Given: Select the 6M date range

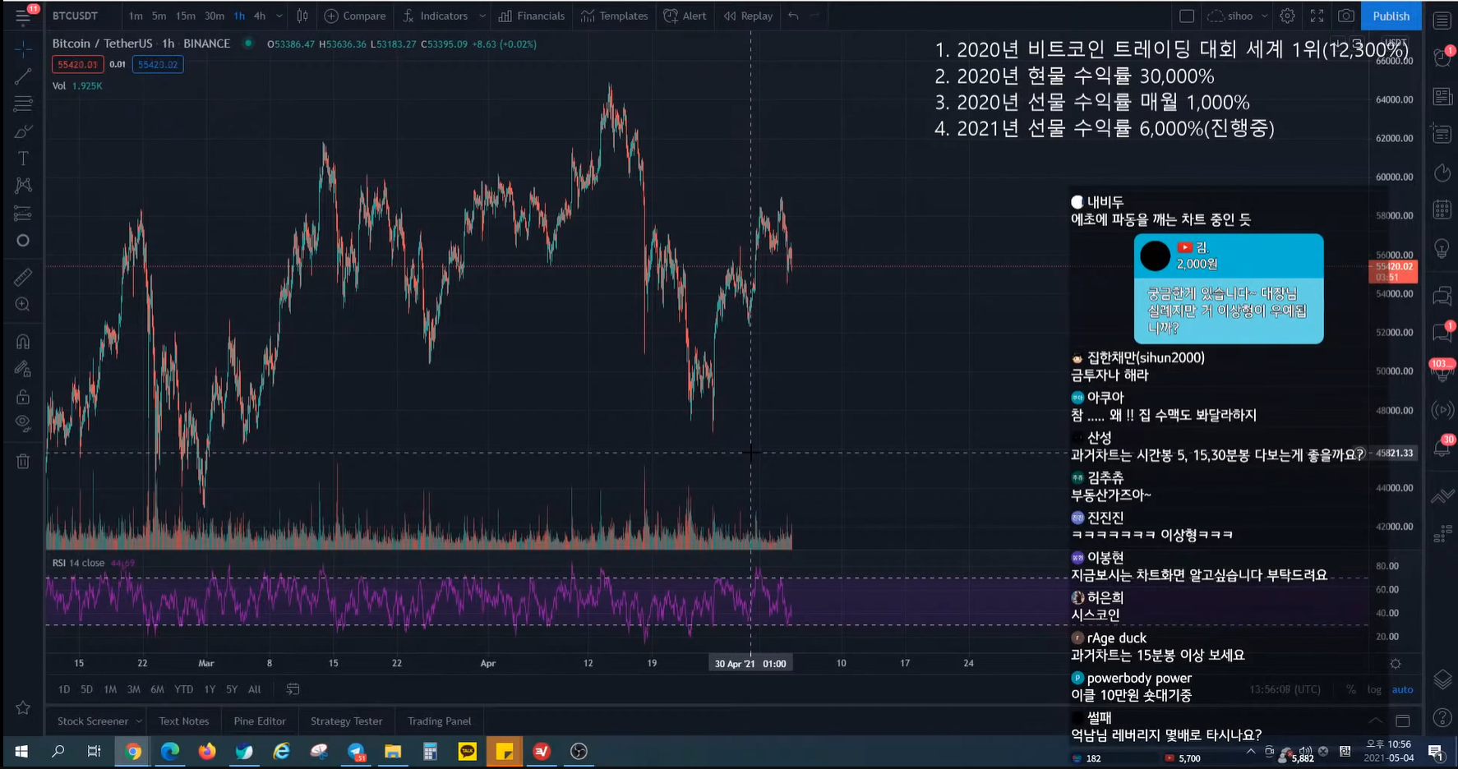Looking at the screenshot, I should (158, 689).
